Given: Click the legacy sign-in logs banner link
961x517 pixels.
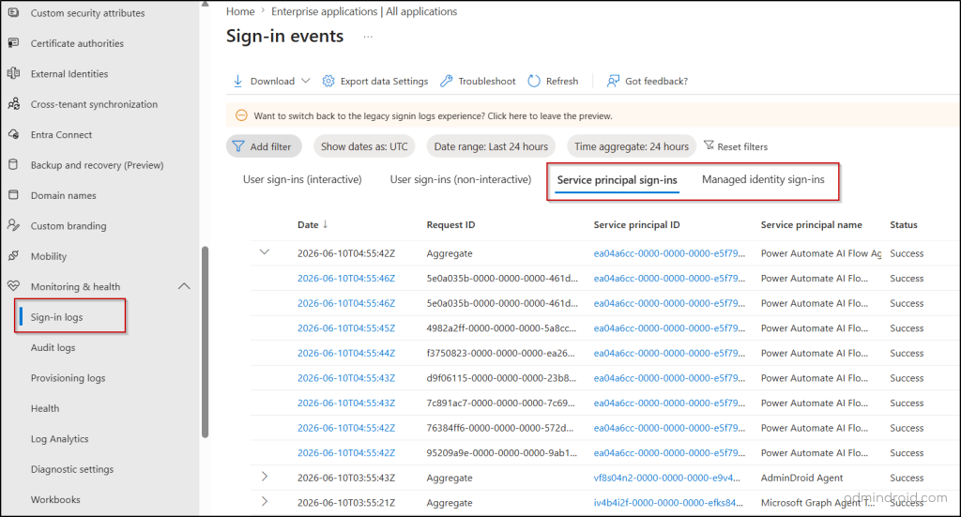Looking at the screenshot, I should pyautogui.click(x=433, y=115).
